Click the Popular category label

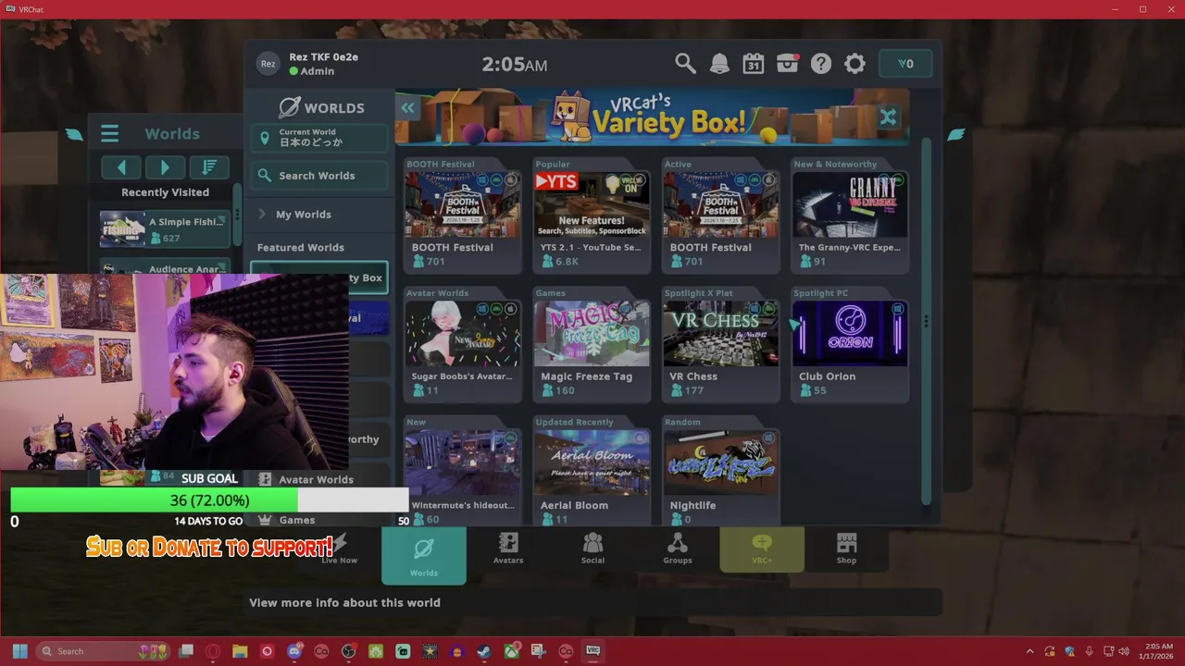553,164
